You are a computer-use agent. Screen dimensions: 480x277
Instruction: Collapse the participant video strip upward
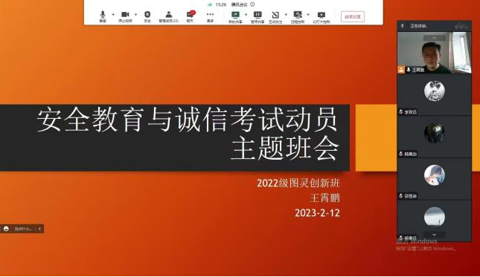[x=434, y=38]
